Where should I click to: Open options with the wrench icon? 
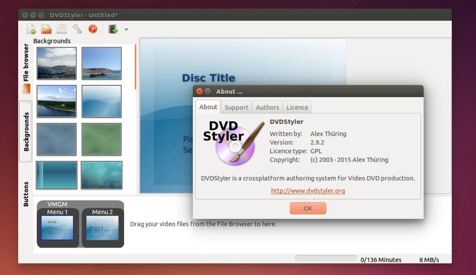77,29
